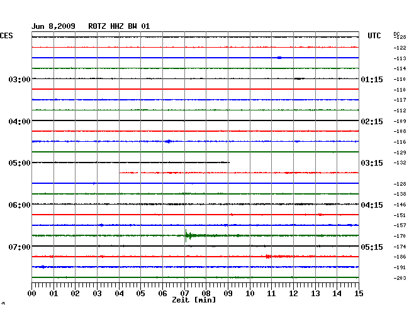
Task: Click the Zeit [min] axis title
Action: coord(194,300)
